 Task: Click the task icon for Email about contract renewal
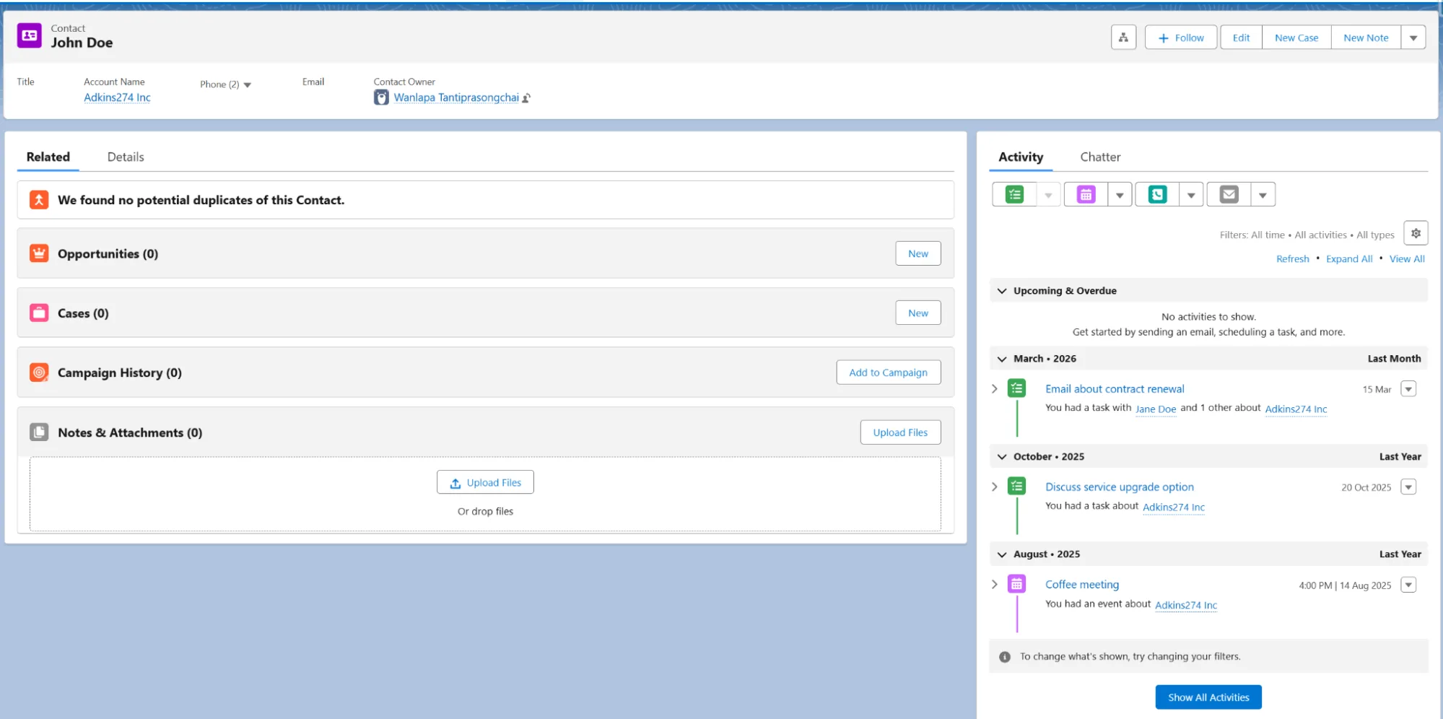tap(1017, 388)
